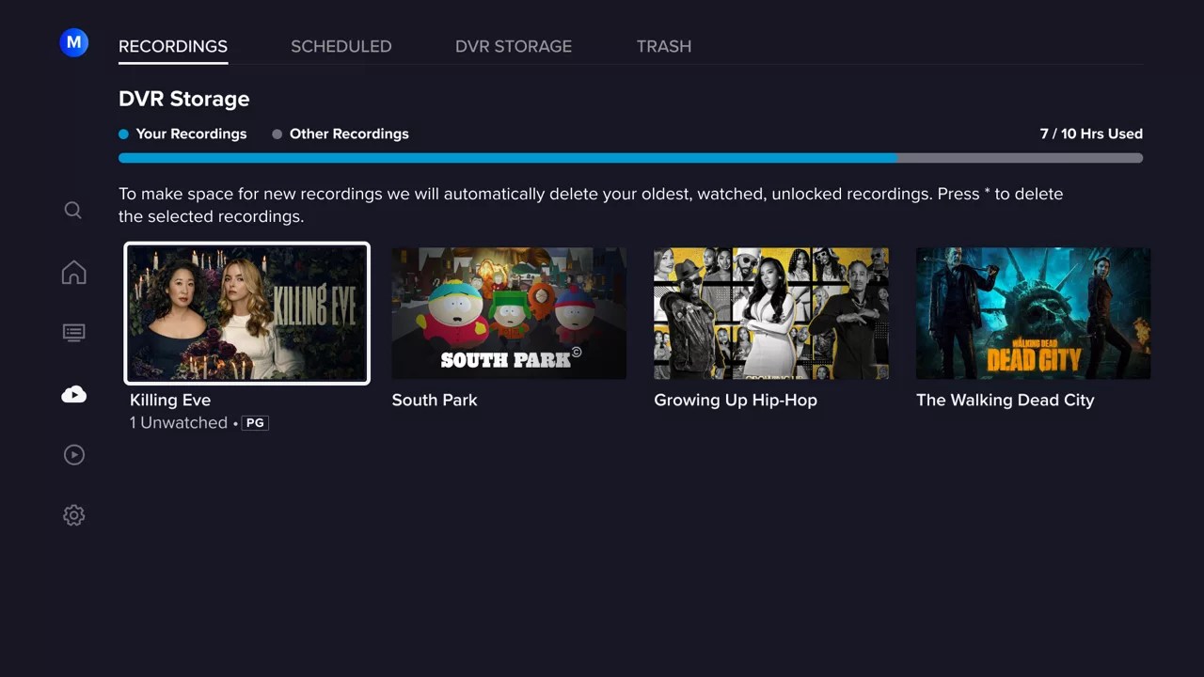
Task: Open the Live TV guide icon
Action: tap(73, 333)
